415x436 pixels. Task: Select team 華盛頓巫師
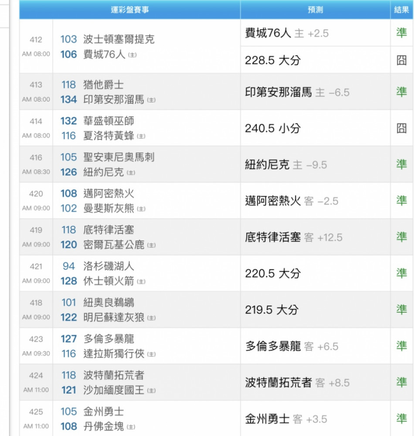click(109, 121)
